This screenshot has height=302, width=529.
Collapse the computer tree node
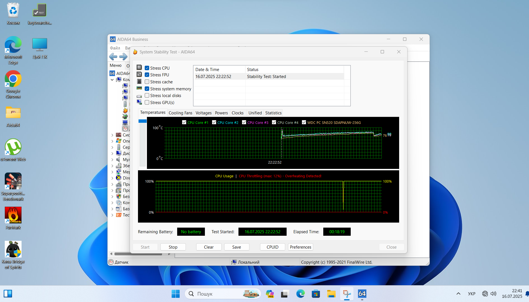click(x=112, y=80)
